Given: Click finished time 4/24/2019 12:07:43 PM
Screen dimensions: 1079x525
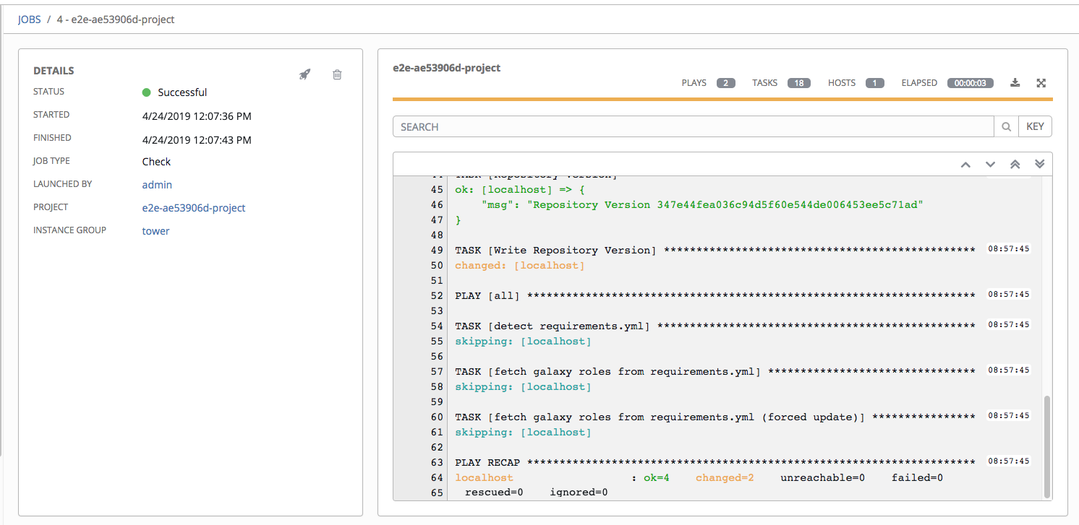Looking at the screenshot, I should pos(197,139).
